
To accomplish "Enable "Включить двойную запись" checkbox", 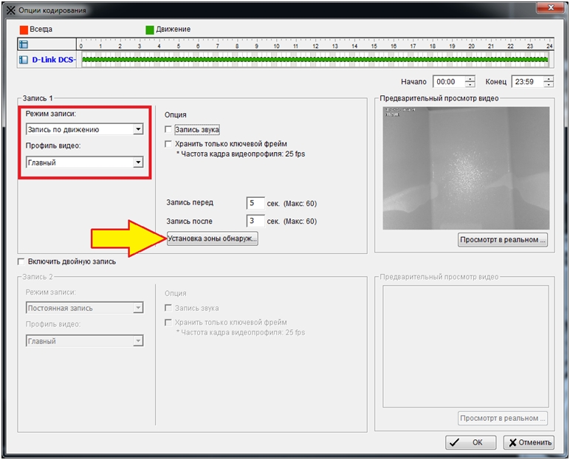I will pos(21,261).
